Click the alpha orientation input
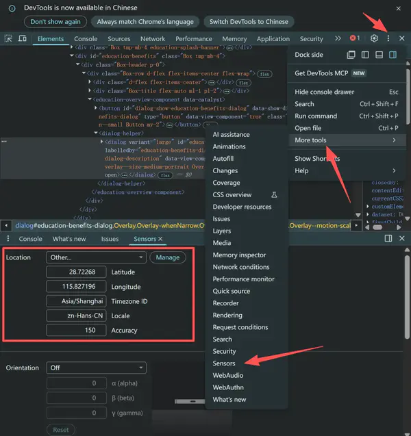 (77, 383)
